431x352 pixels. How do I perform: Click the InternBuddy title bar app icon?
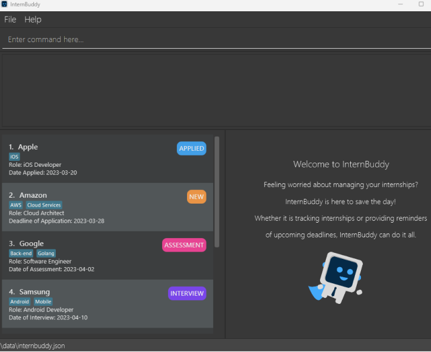pyautogui.click(x=4, y=4)
